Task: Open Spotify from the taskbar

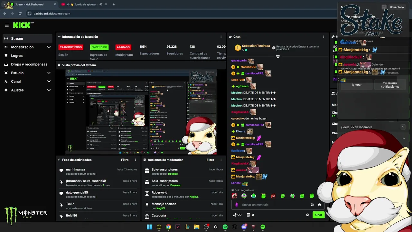Action: pos(225,227)
